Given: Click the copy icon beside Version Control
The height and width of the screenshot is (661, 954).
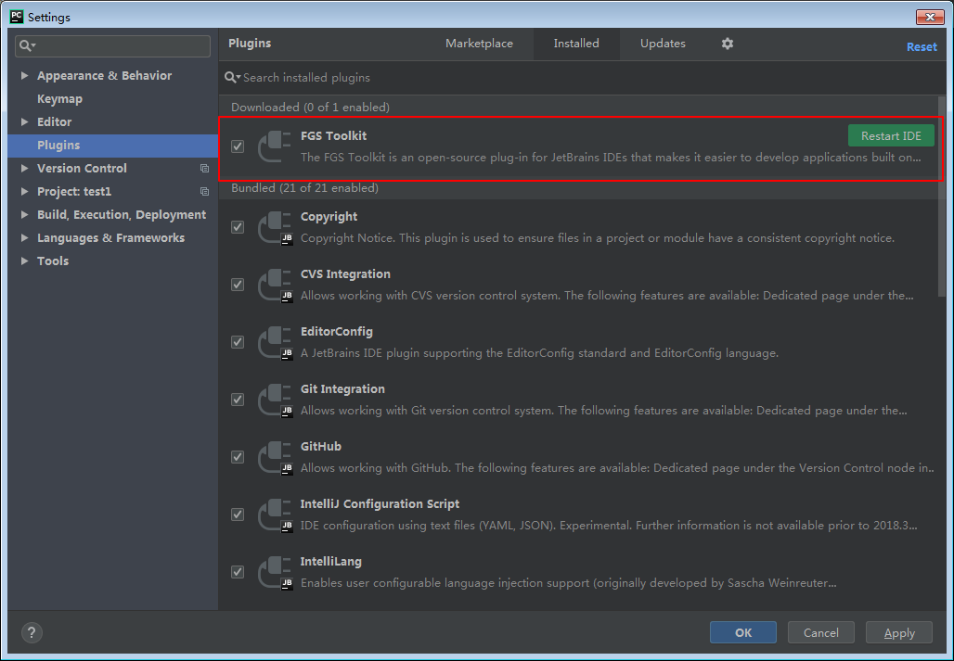Looking at the screenshot, I should coord(204,169).
